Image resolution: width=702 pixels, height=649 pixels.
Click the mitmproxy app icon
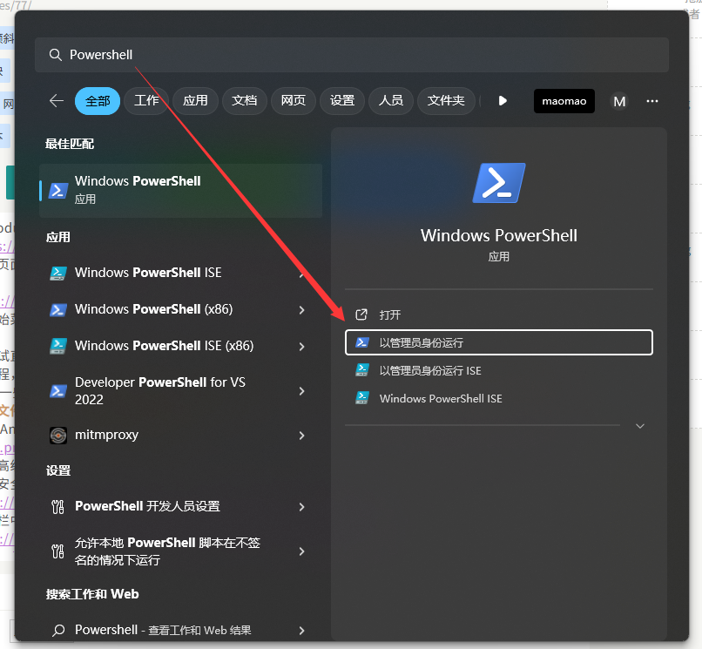[58, 435]
